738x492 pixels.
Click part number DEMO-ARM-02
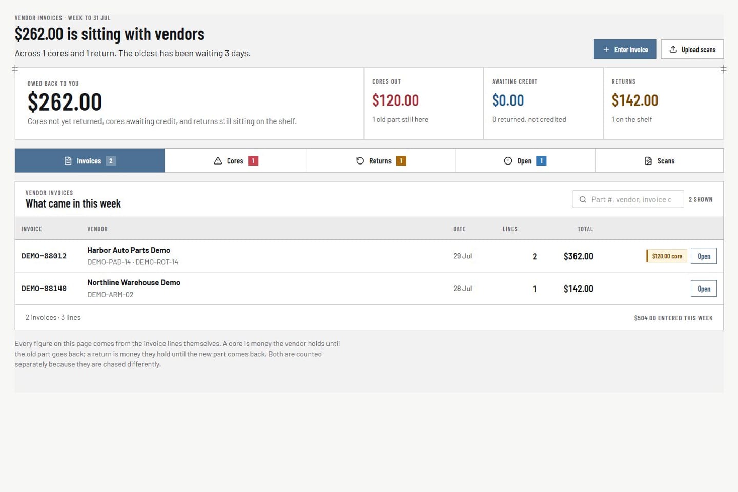pyautogui.click(x=110, y=295)
